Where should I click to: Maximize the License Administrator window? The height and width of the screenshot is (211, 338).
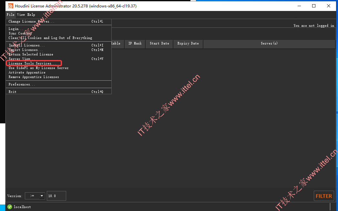point(314,6)
